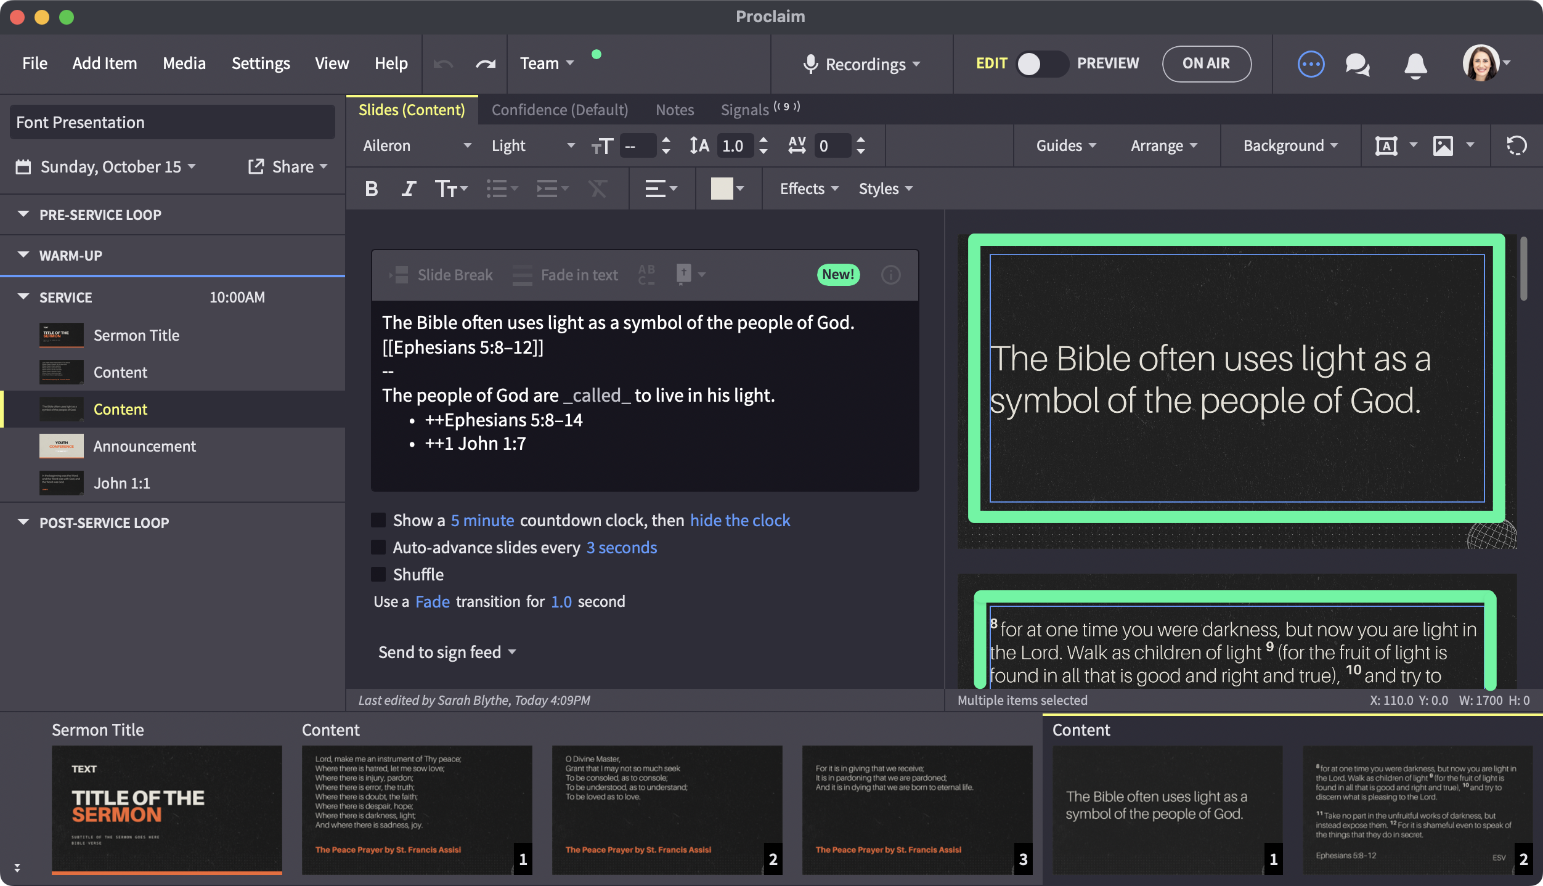This screenshot has height=886, width=1543.
Task: Open the Aileron font family dropdown
Action: pos(417,146)
